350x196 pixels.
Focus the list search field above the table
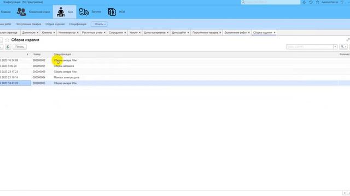click(310, 47)
